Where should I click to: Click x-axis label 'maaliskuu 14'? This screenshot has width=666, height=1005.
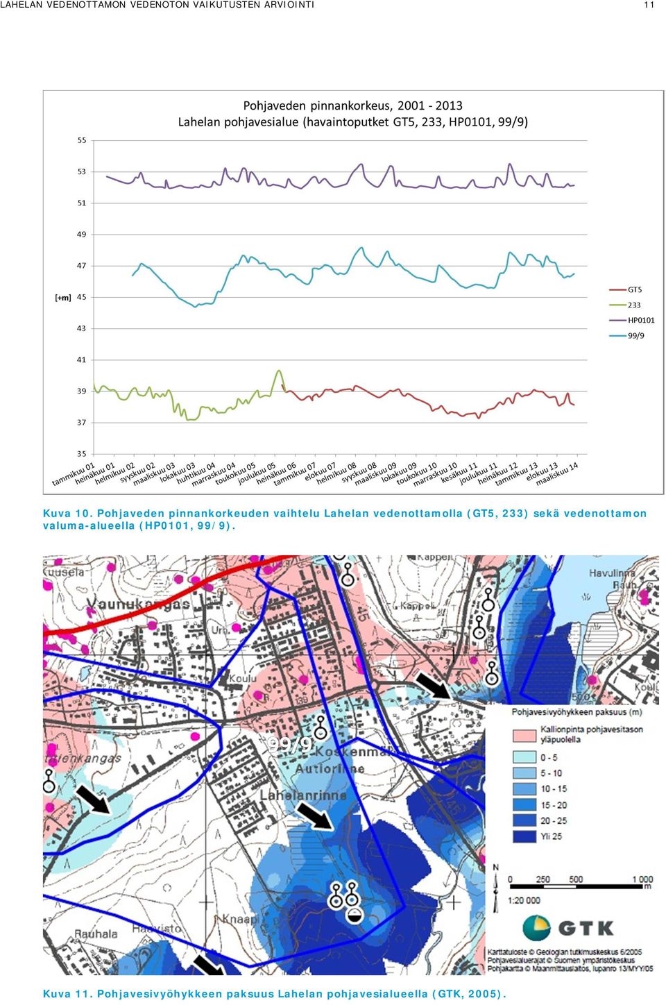click(x=557, y=474)
